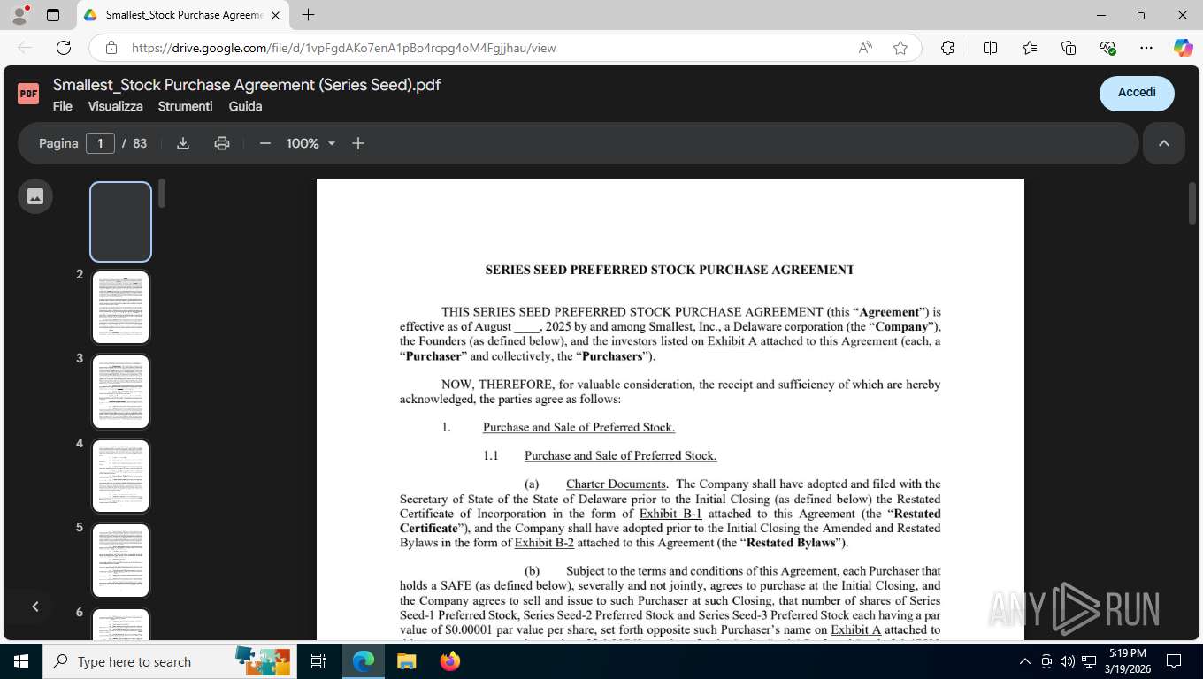Viewport: 1203px width, 679px height.
Task: Close the Smallest_Stock Purchase Agreement tab
Action: pos(275,15)
